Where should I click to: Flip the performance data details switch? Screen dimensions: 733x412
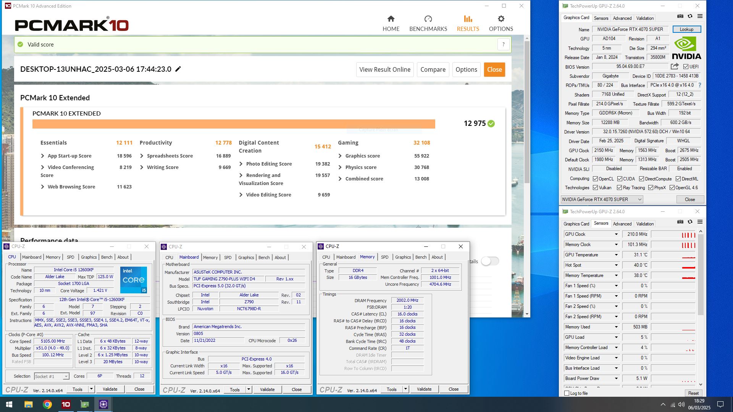pyautogui.click(x=490, y=261)
